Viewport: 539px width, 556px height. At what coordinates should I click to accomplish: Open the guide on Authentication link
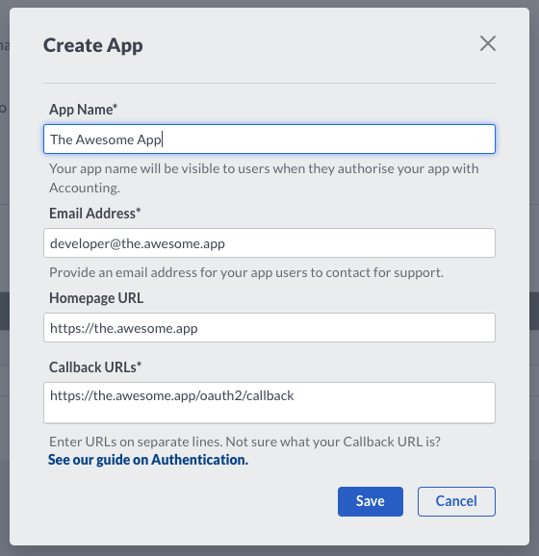point(148,460)
